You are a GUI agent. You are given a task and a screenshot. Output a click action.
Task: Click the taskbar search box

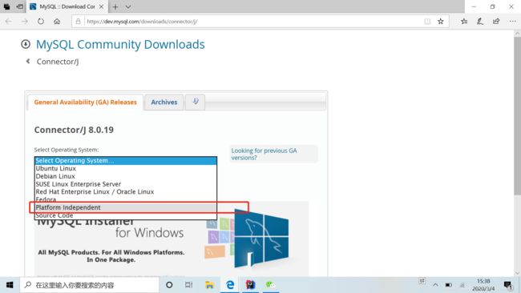pyautogui.click(x=89, y=285)
